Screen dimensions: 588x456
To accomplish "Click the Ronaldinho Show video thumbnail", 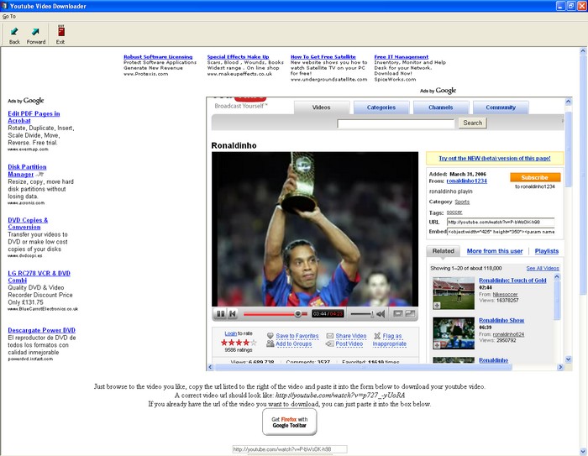I will point(454,333).
